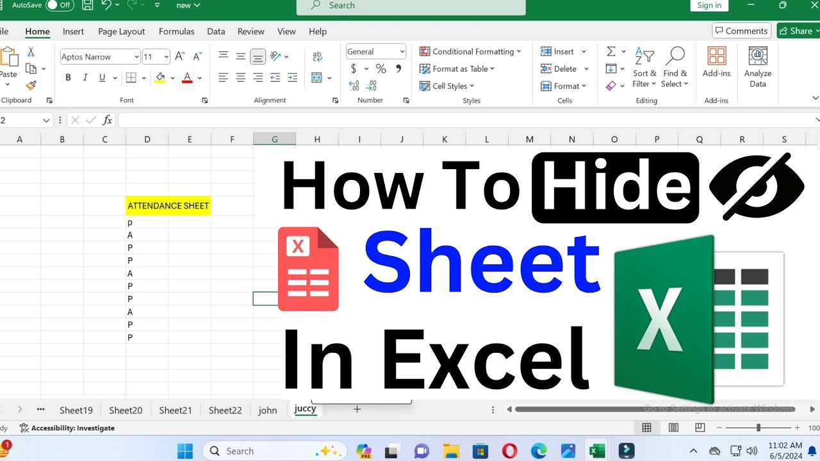
Task: Click Accounting Number Format dollar icon
Action: 354,69
